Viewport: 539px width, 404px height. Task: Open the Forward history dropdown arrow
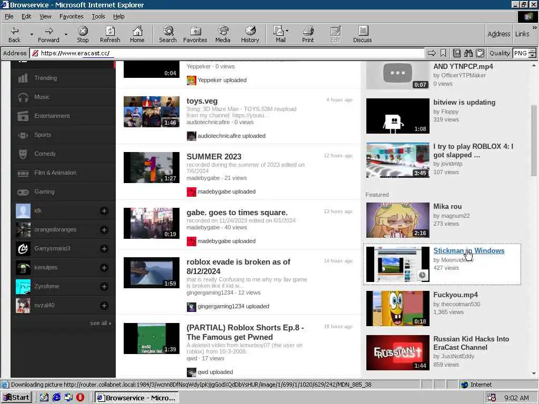point(66,34)
